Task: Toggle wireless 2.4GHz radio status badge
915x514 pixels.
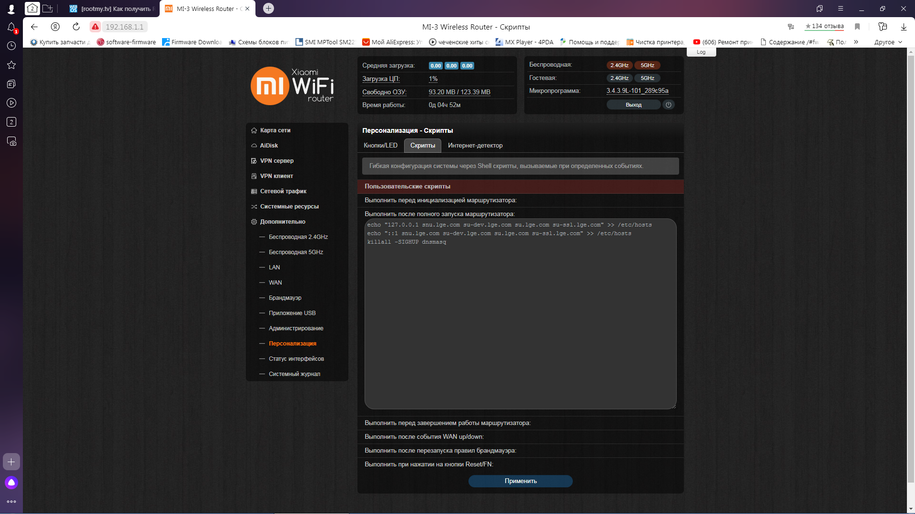Action: [x=619, y=65]
